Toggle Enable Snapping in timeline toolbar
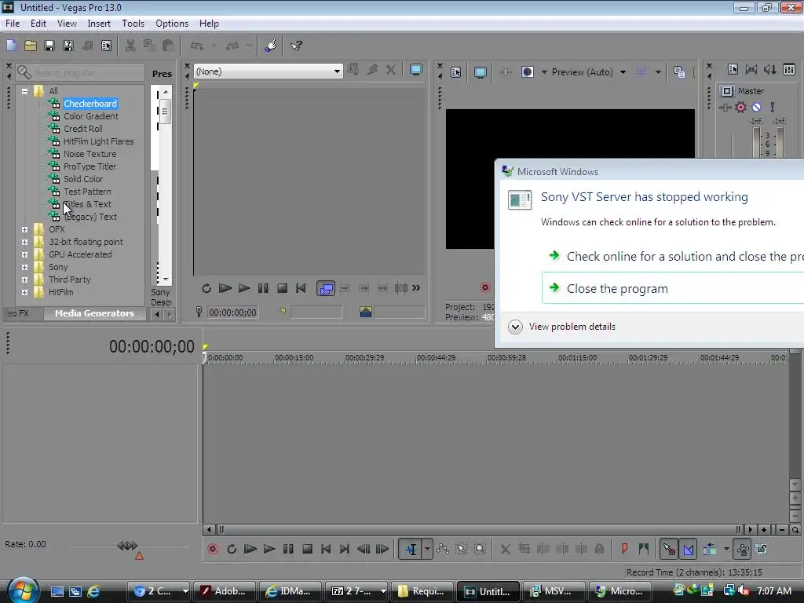Screen dimensions: 804x603 tap(669, 549)
